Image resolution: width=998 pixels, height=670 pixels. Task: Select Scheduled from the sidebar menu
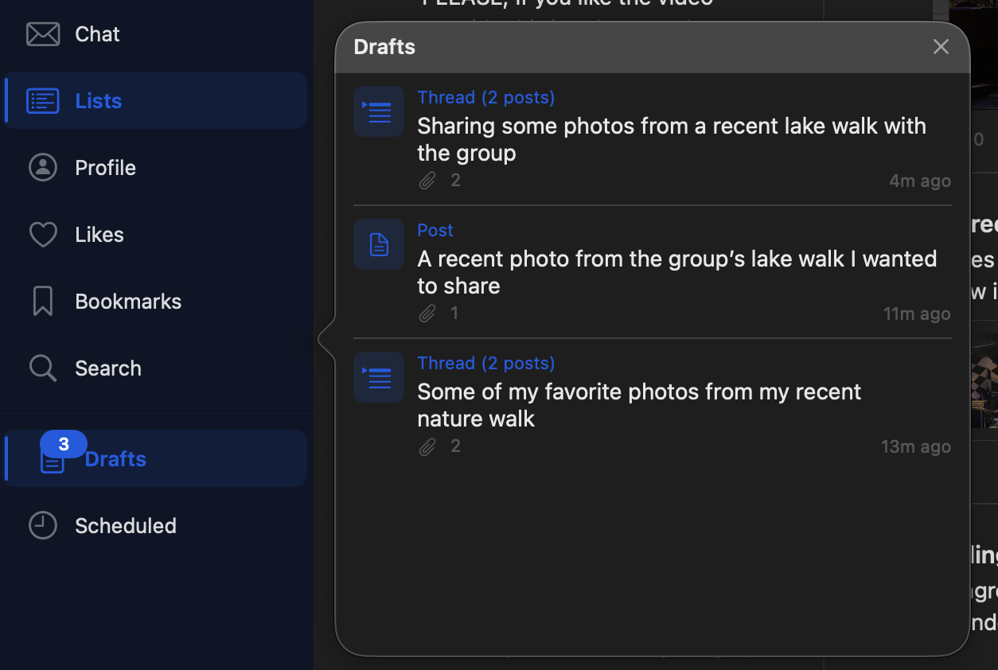click(x=126, y=525)
